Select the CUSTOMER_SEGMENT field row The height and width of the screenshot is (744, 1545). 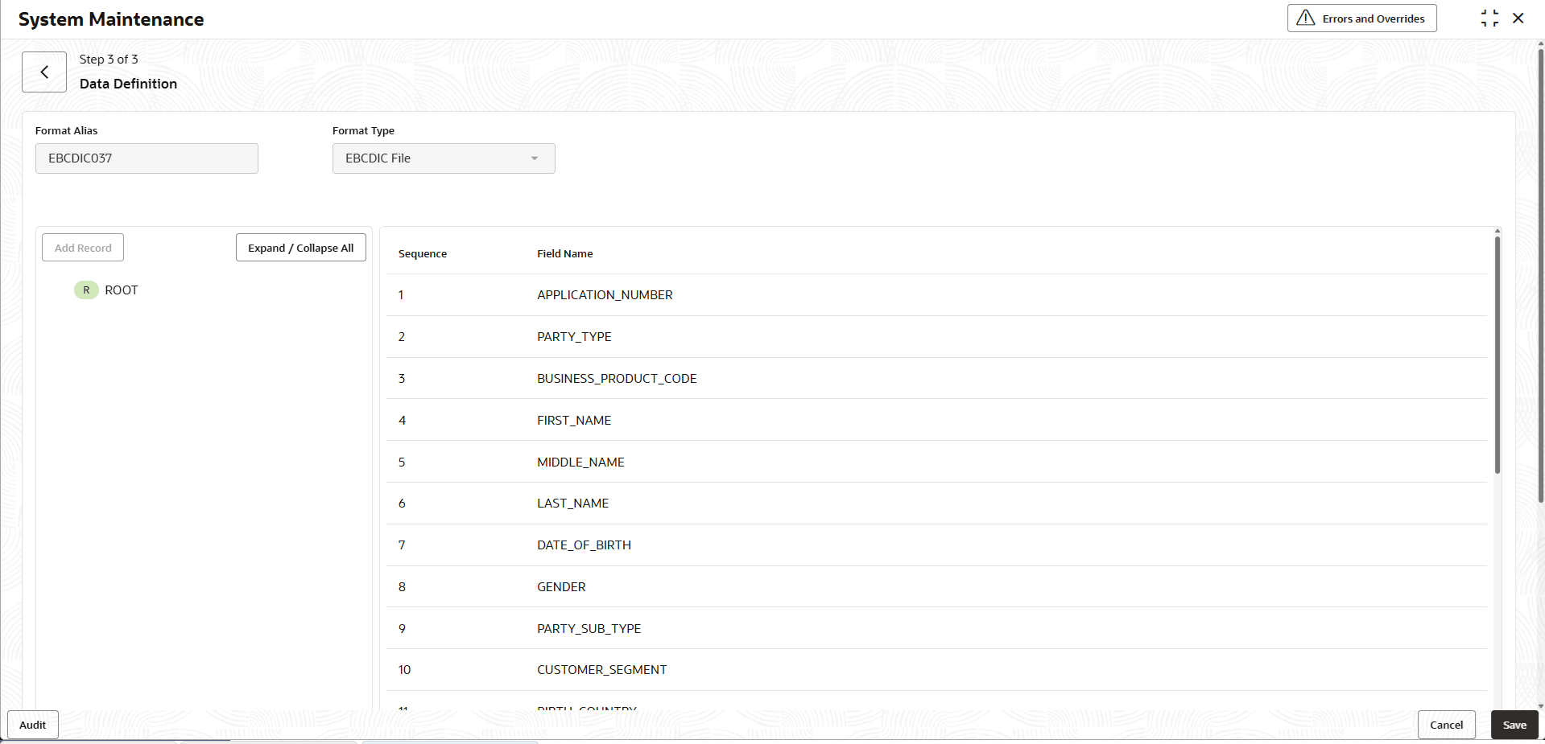936,670
